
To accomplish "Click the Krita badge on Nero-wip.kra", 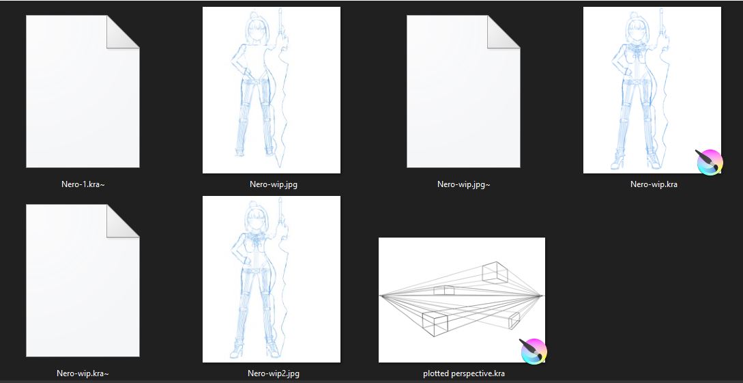I will 710,162.
